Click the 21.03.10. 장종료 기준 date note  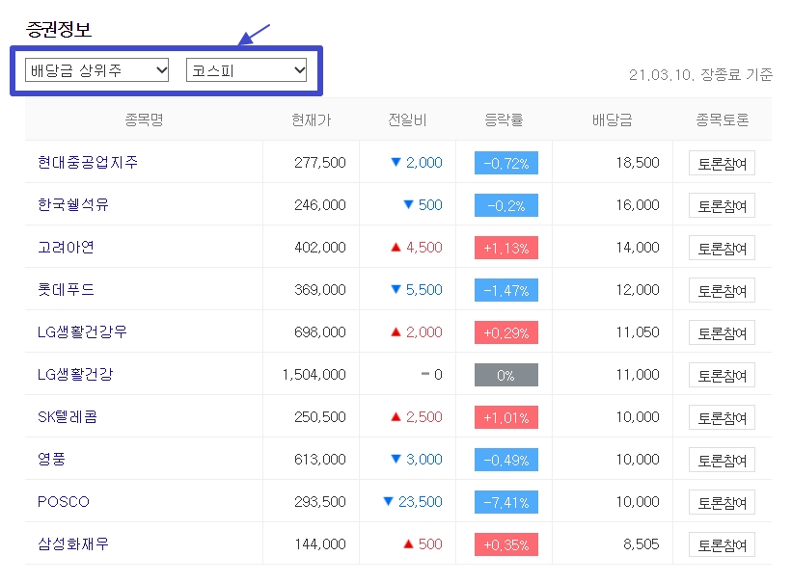pos(700,75)
